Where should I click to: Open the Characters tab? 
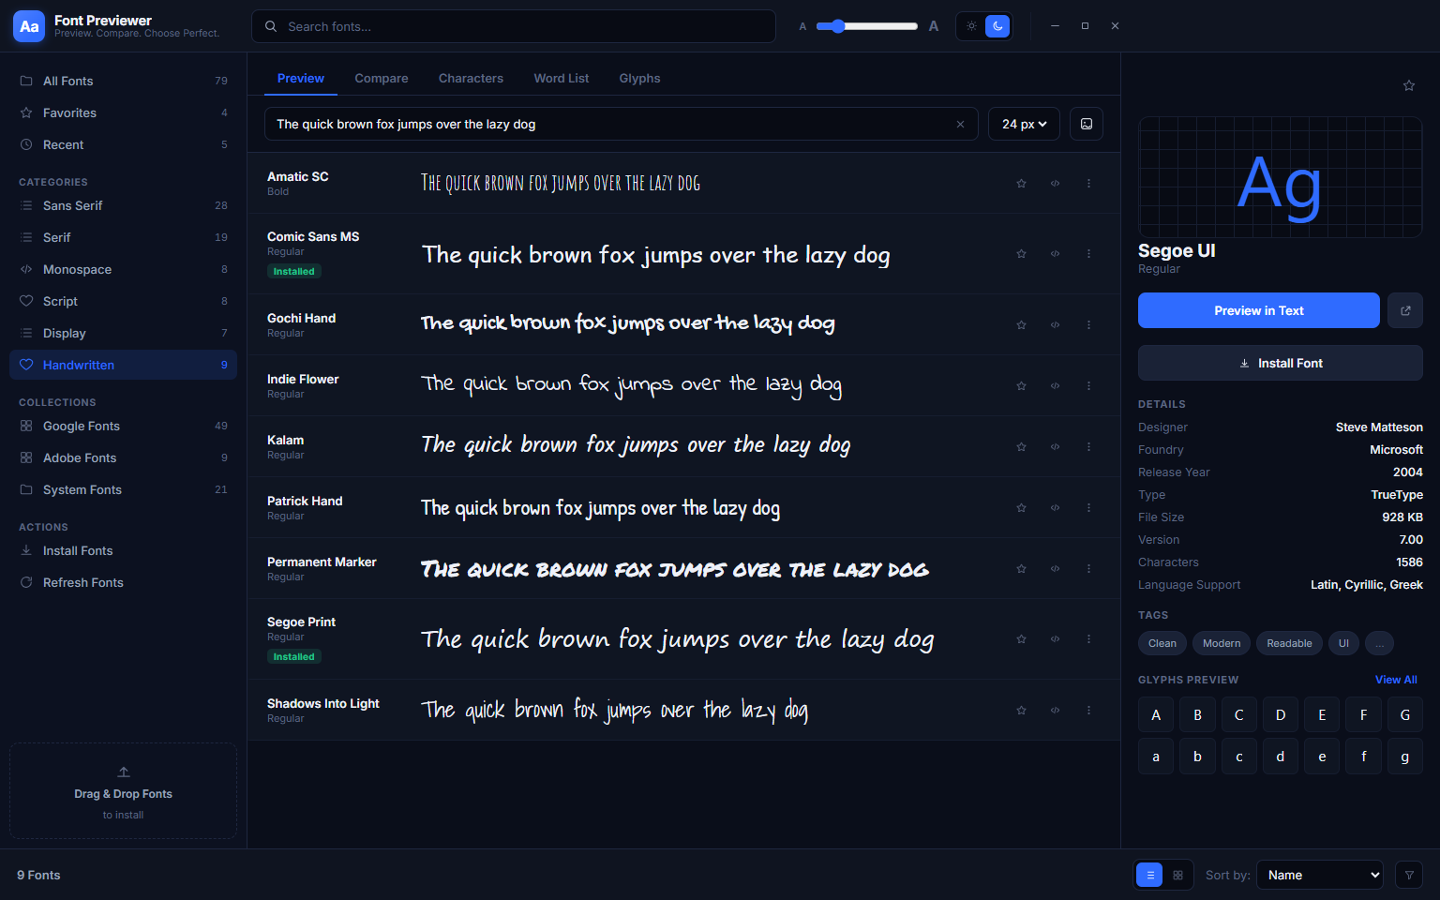coord(471,78)
